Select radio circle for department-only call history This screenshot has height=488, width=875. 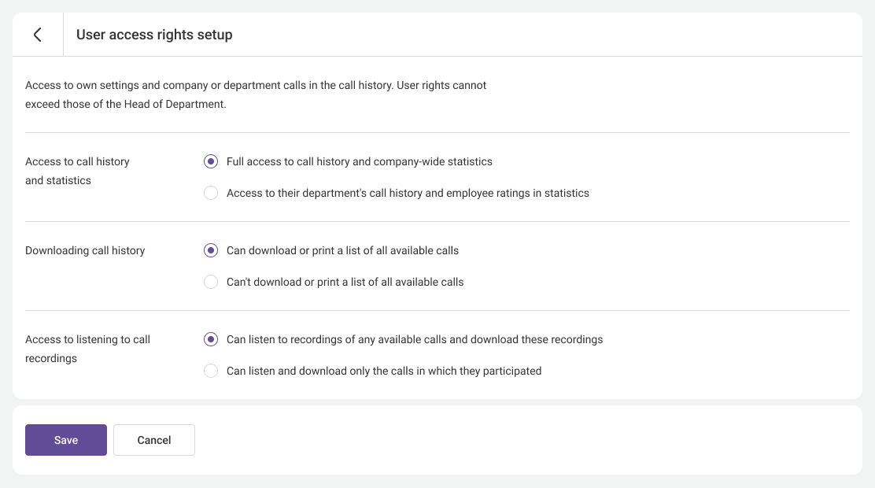click(x=210, y=193)
